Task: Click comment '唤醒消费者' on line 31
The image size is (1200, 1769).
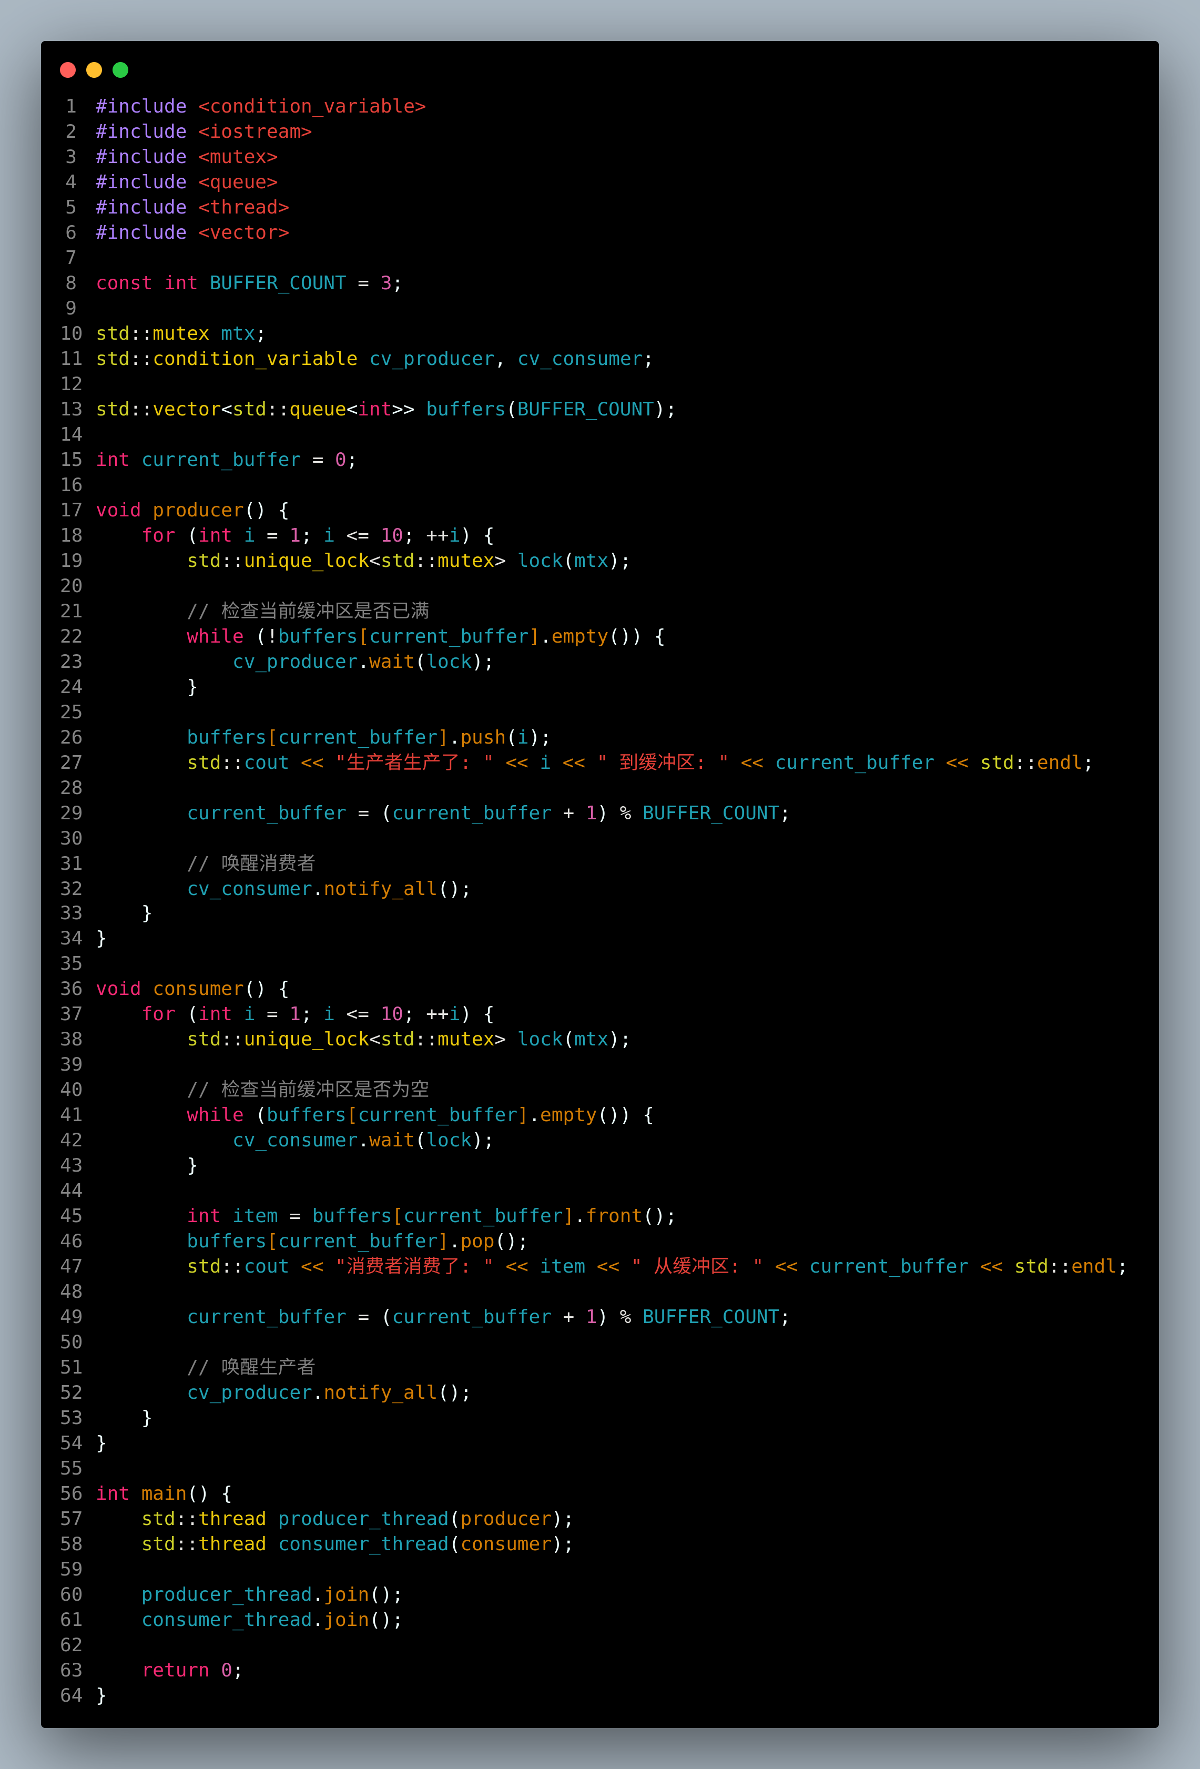Action: [x=268, y=863]
